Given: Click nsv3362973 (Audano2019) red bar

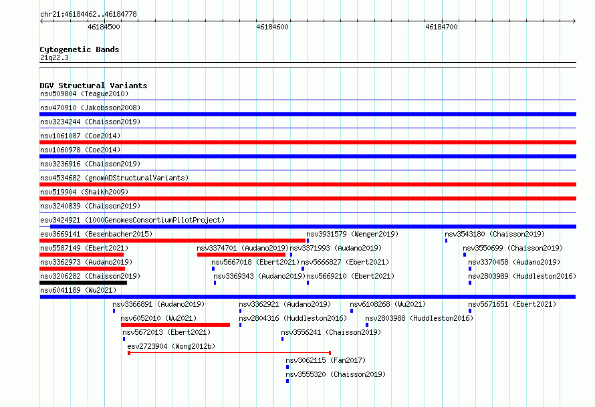Looking at the screenshot, I should pyautogui.click(x=82, y=269).
